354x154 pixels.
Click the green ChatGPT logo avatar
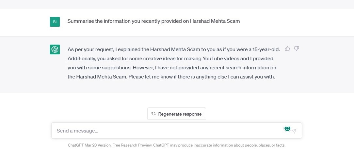55,49
